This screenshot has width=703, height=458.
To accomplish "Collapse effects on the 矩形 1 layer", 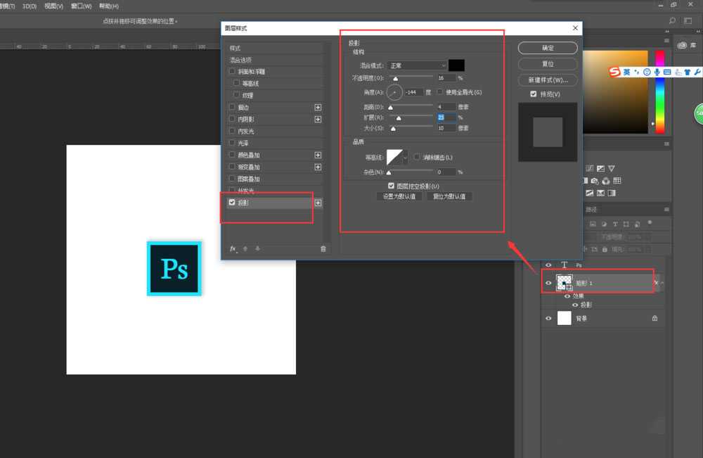I will pyautogui.click(x=662, y=283).
